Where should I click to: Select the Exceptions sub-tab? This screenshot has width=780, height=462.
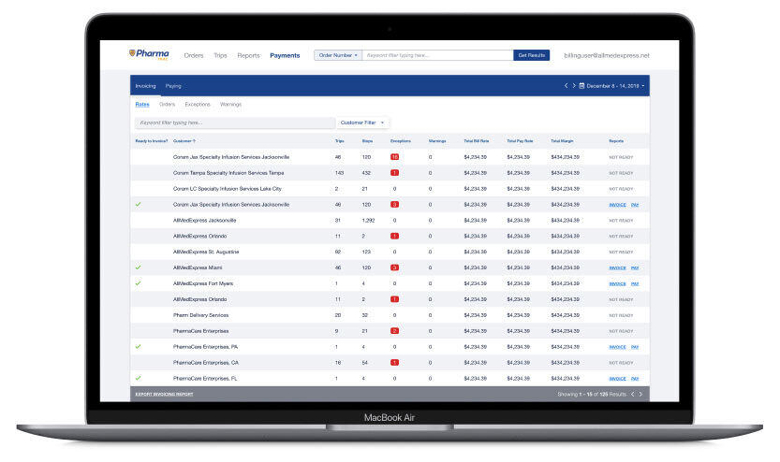click(198, 105)
